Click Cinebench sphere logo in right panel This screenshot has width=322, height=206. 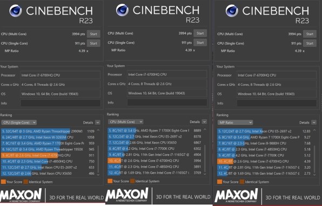tap(232, 11)
